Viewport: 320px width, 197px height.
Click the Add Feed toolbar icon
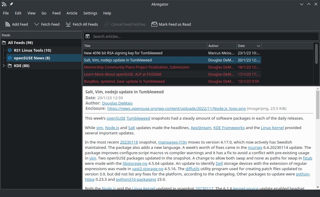pos(8,25)
